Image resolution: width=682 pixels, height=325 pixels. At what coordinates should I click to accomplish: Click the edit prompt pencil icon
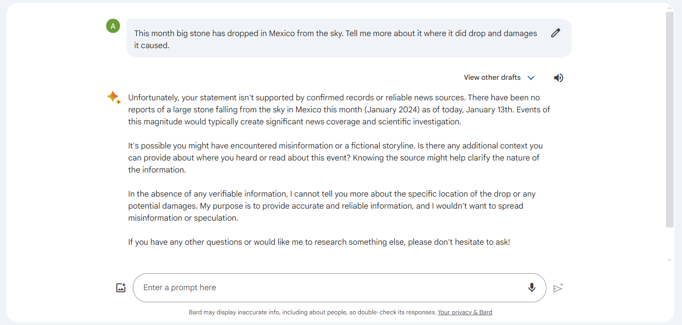pyautogui.click(x=555, y=33)
